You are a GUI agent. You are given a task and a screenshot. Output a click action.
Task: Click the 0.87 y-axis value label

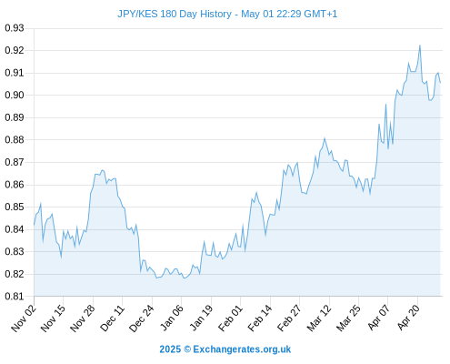click(15, 162)
